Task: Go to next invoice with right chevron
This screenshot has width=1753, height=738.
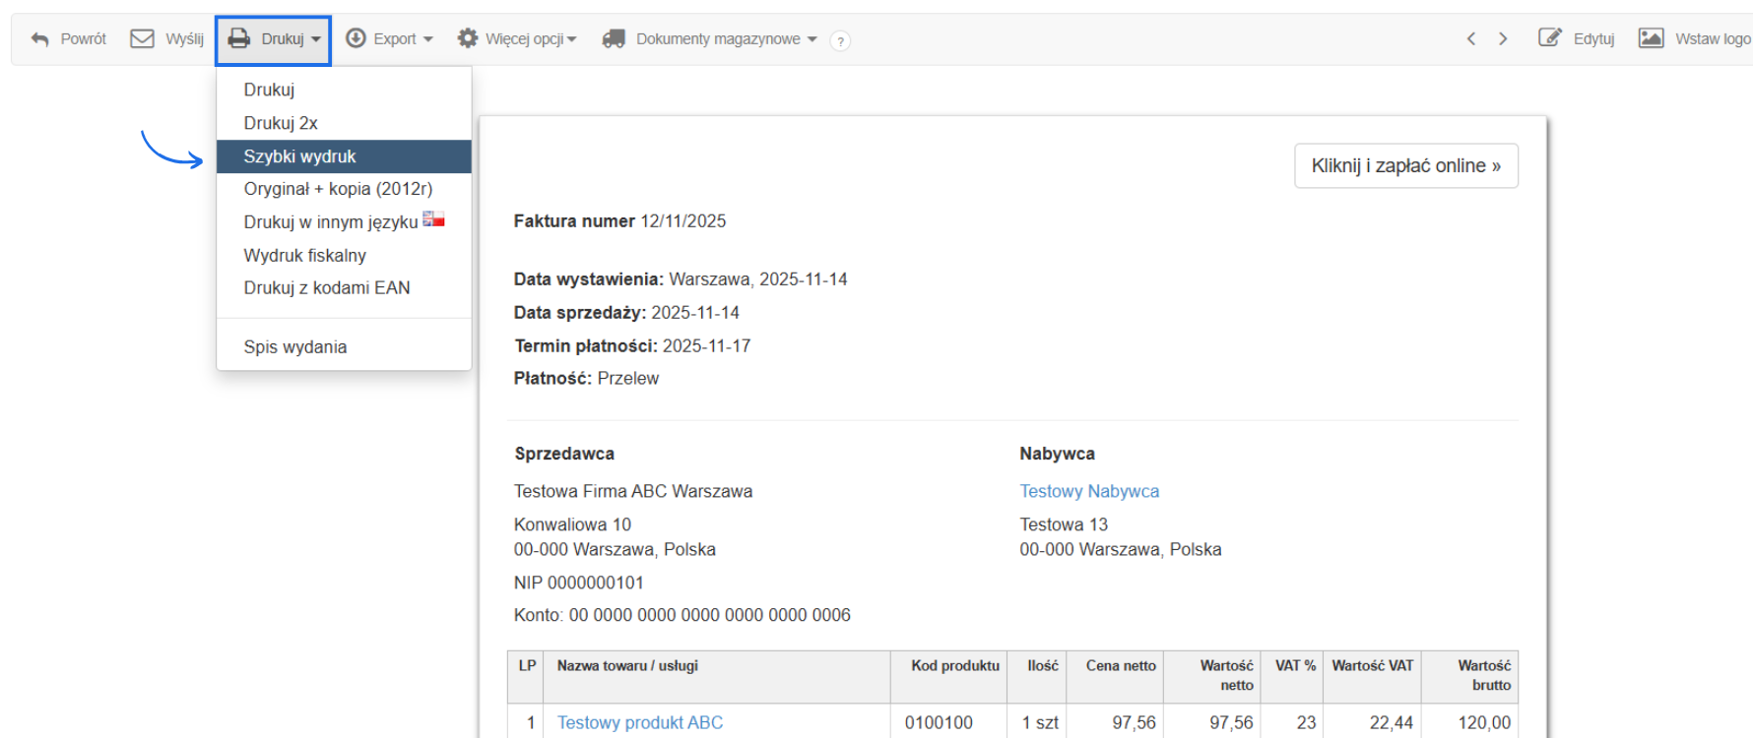Action: pos(1503,38)
